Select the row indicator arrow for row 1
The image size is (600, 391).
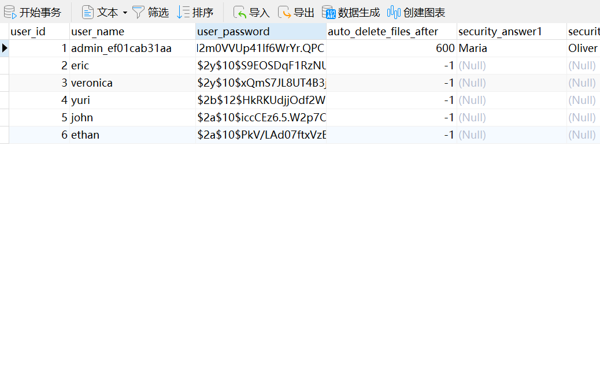(5, 49)
